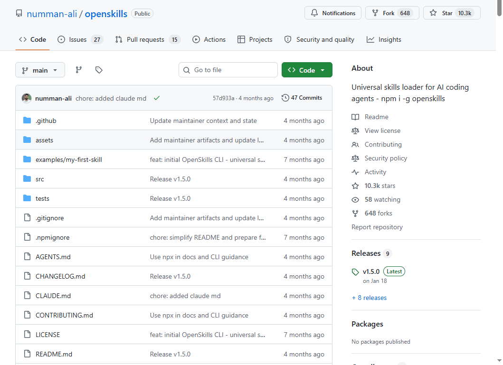Viewport: 503px width, 365px height.
Task: Click the tag icon beside v1.5.0 release
Action: click(355, 272)
